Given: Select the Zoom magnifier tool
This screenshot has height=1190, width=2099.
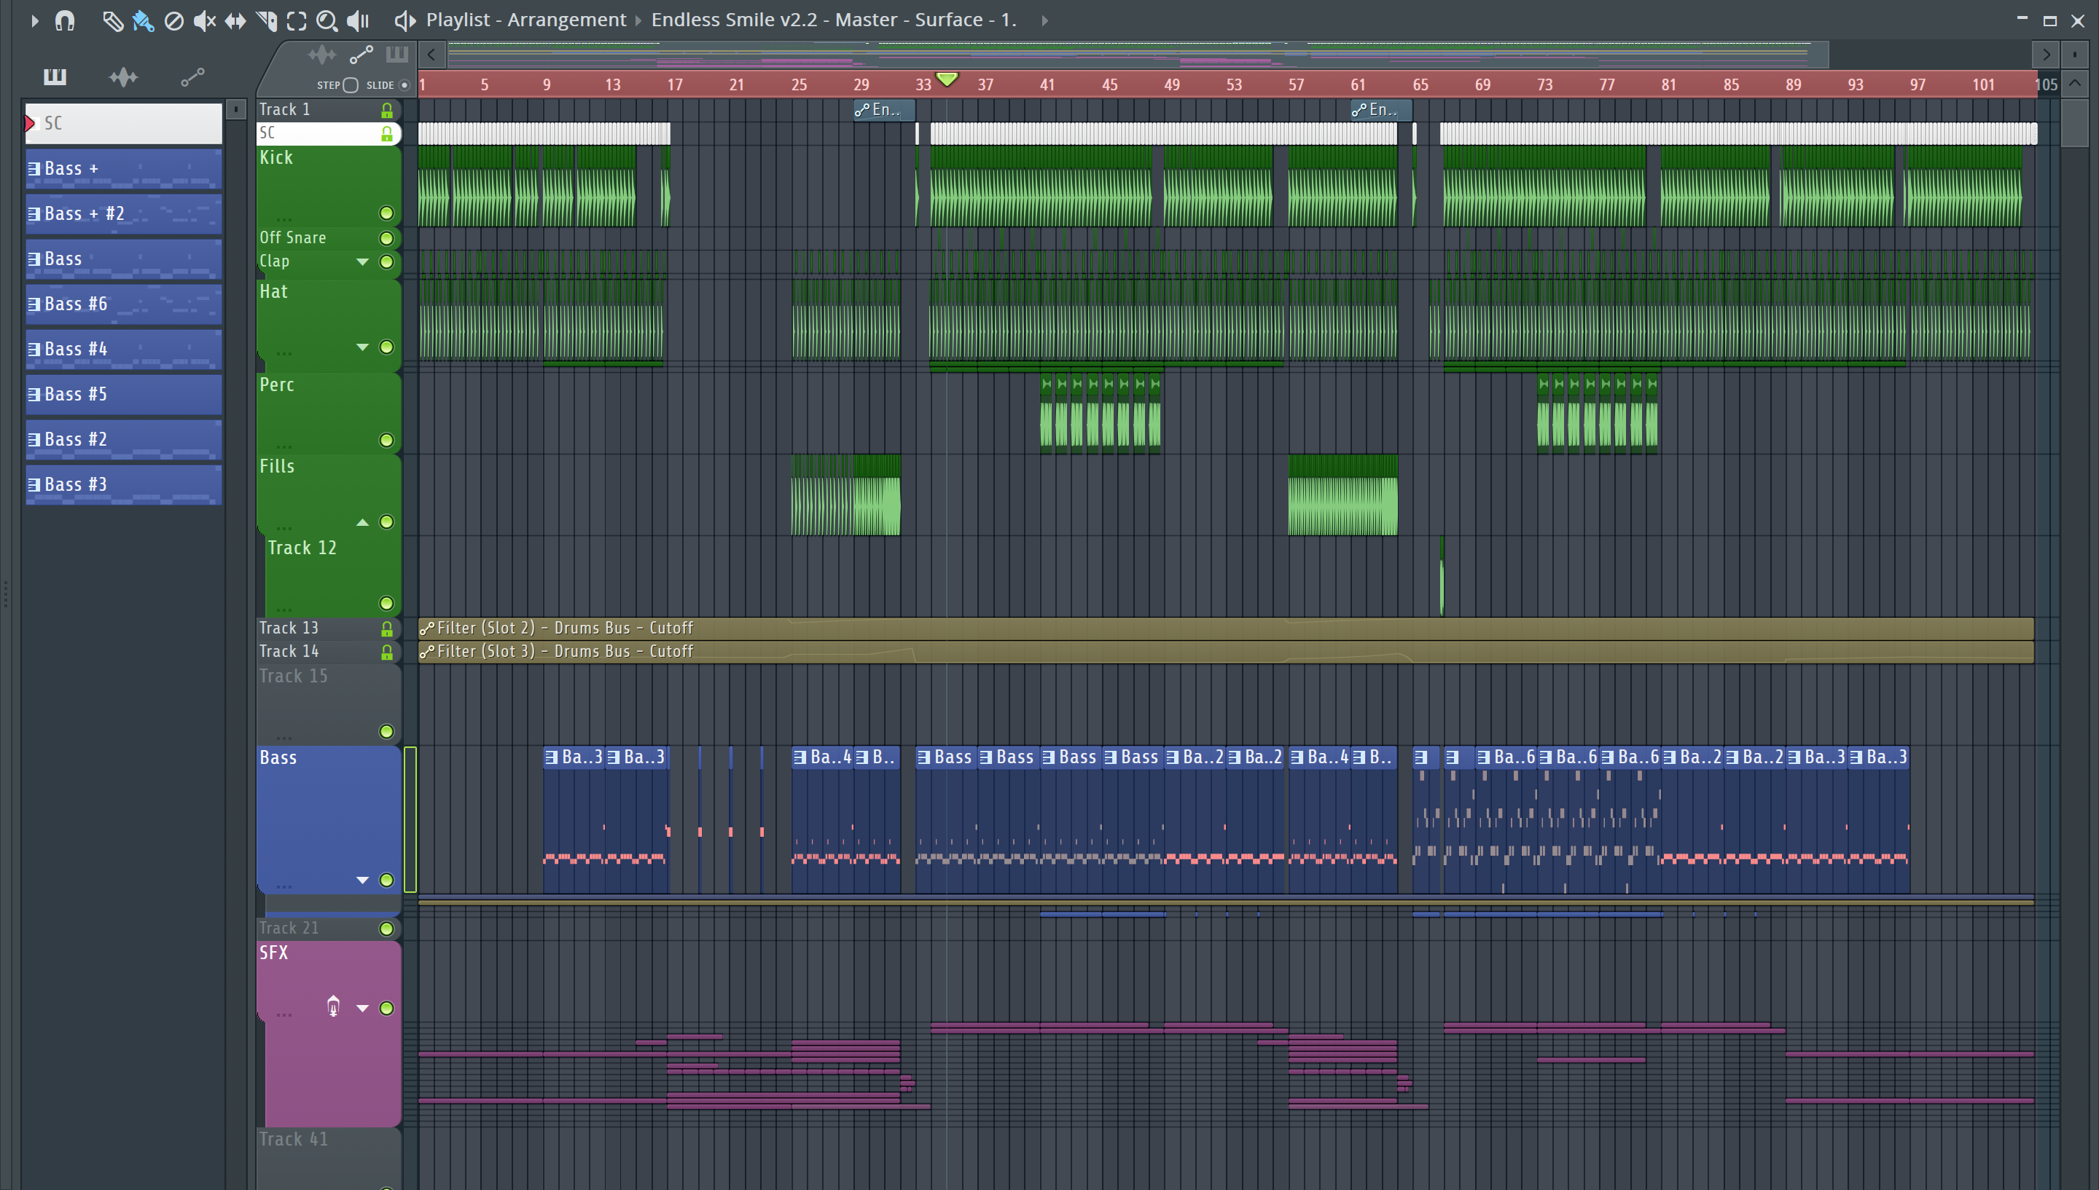Looking at the screenshot, I should (327, 20).
